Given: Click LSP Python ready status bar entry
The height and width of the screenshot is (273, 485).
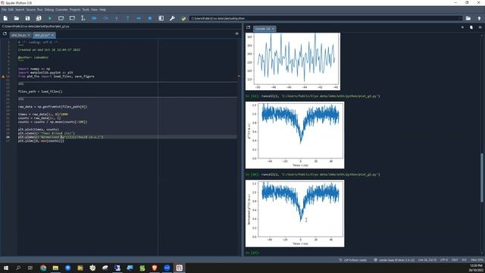Looking at the screenshot, I should coord(353,260).
